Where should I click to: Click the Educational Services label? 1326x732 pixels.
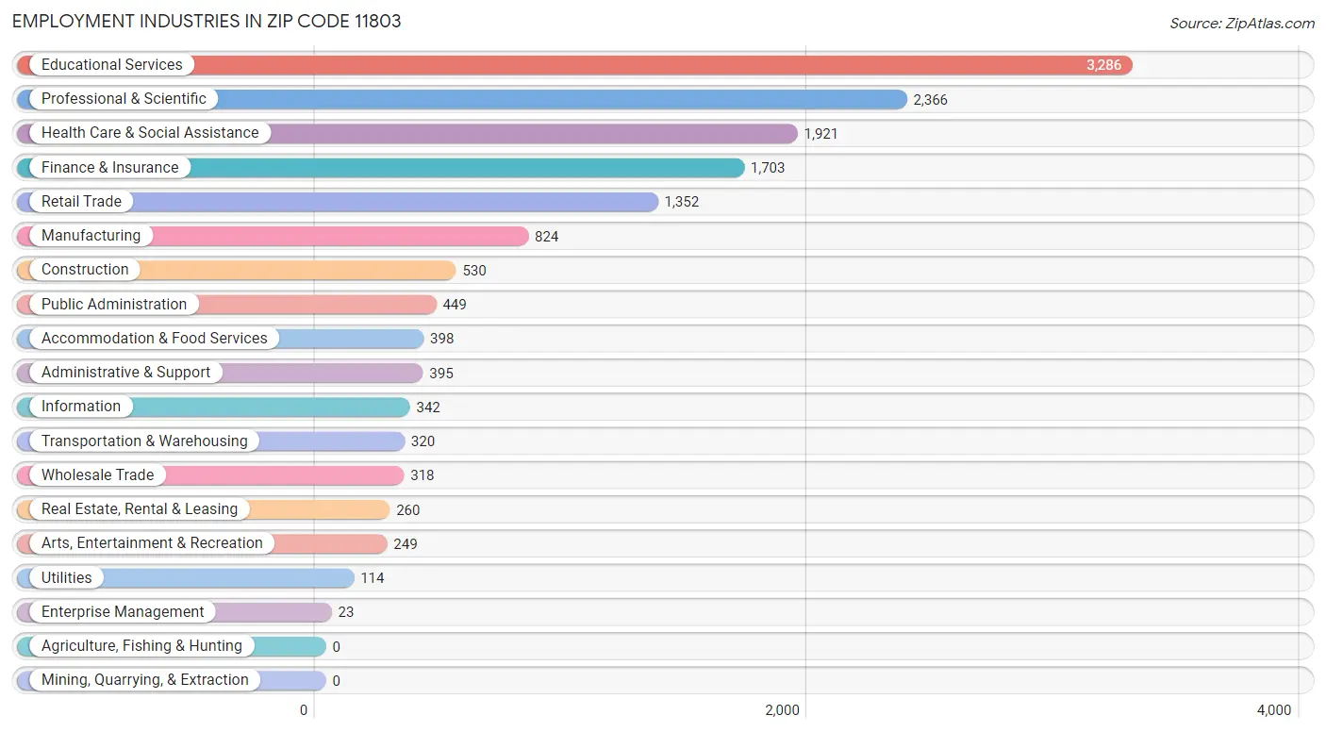(111, 65)
